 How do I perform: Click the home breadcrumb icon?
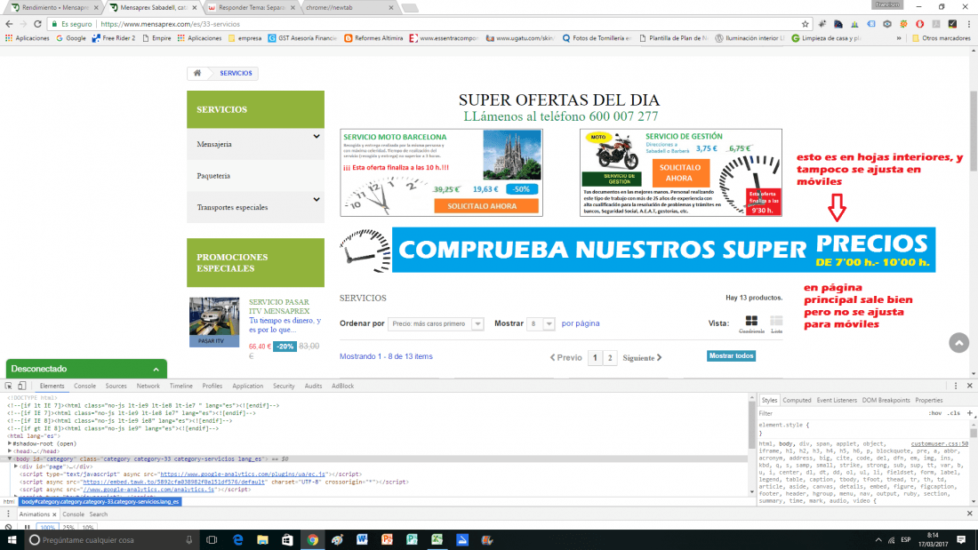point(197,73)
